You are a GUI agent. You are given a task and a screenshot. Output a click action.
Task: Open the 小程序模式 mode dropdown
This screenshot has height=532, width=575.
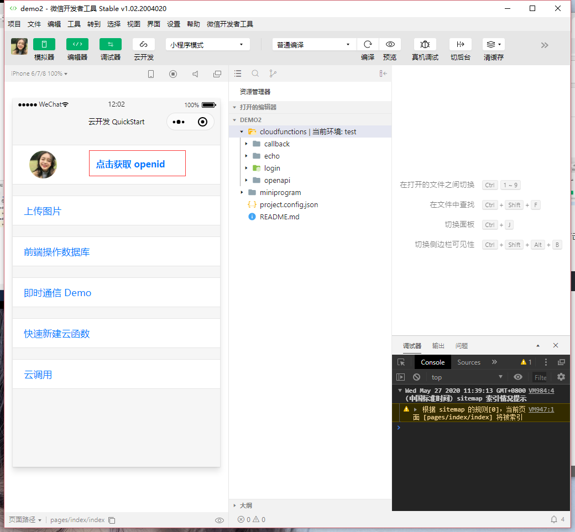coord(207,45)
